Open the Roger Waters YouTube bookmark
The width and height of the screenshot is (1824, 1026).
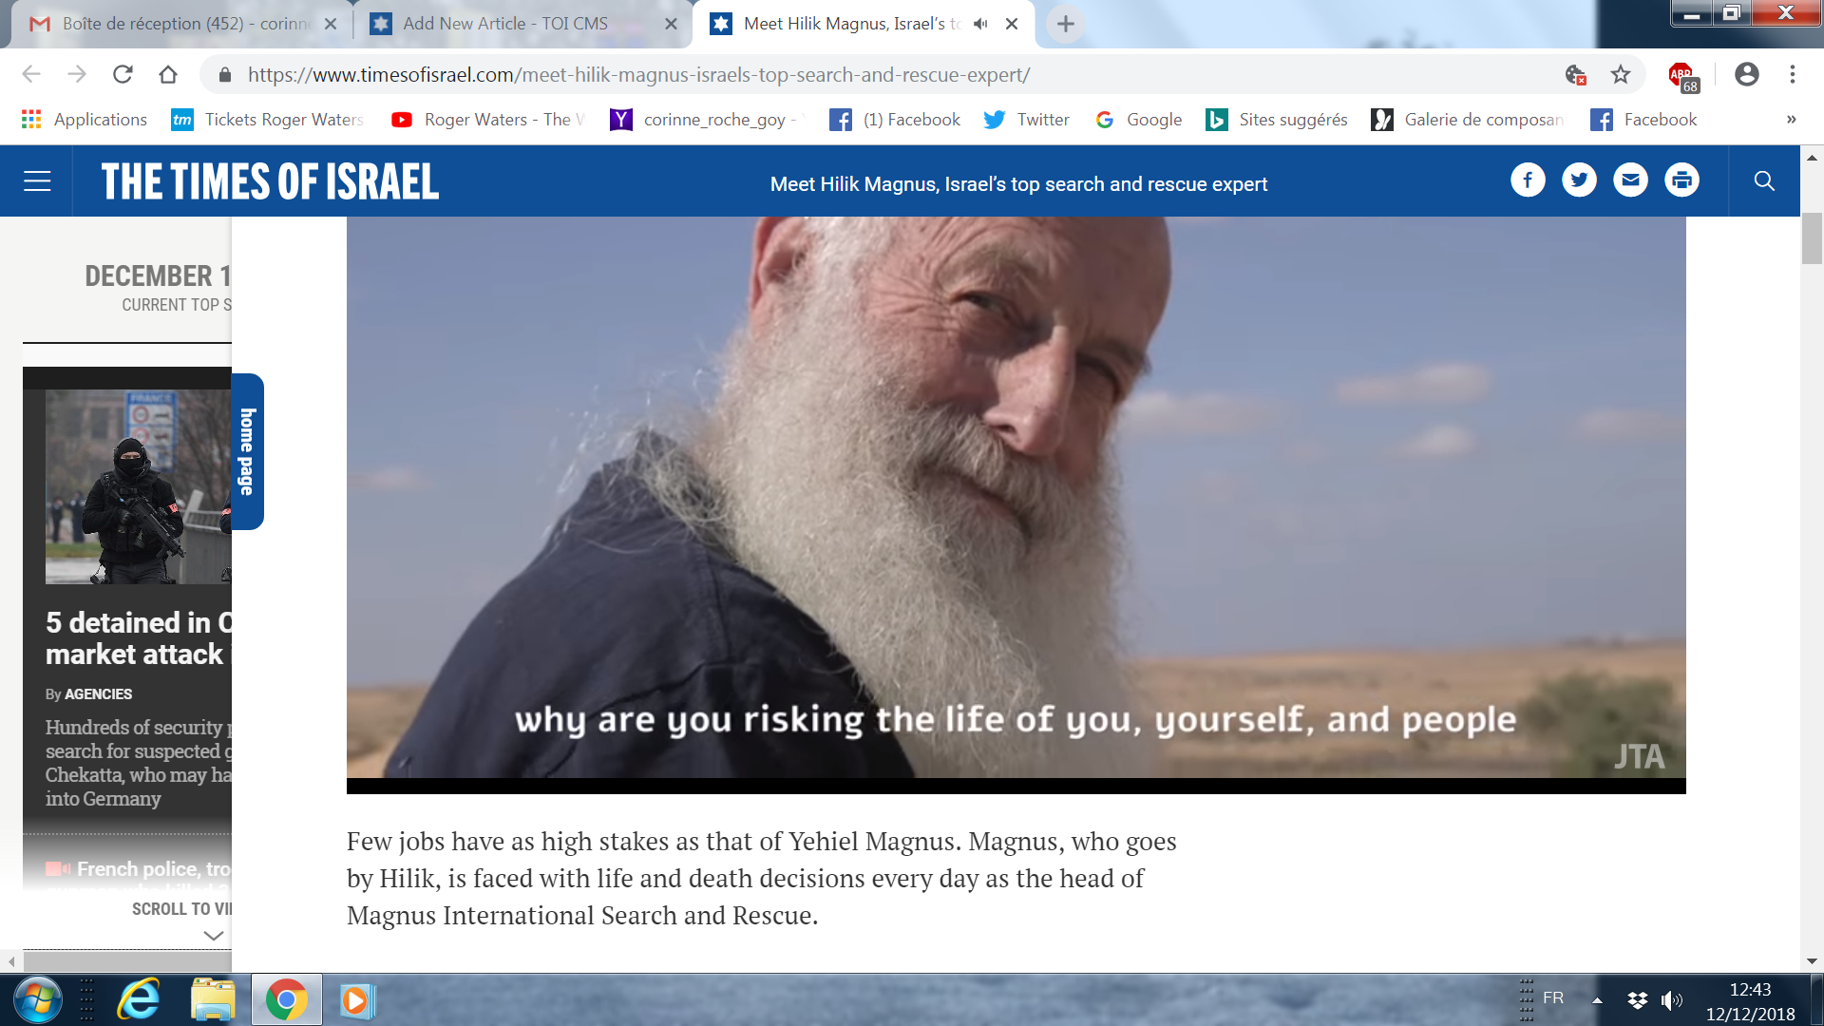[488, 120]
